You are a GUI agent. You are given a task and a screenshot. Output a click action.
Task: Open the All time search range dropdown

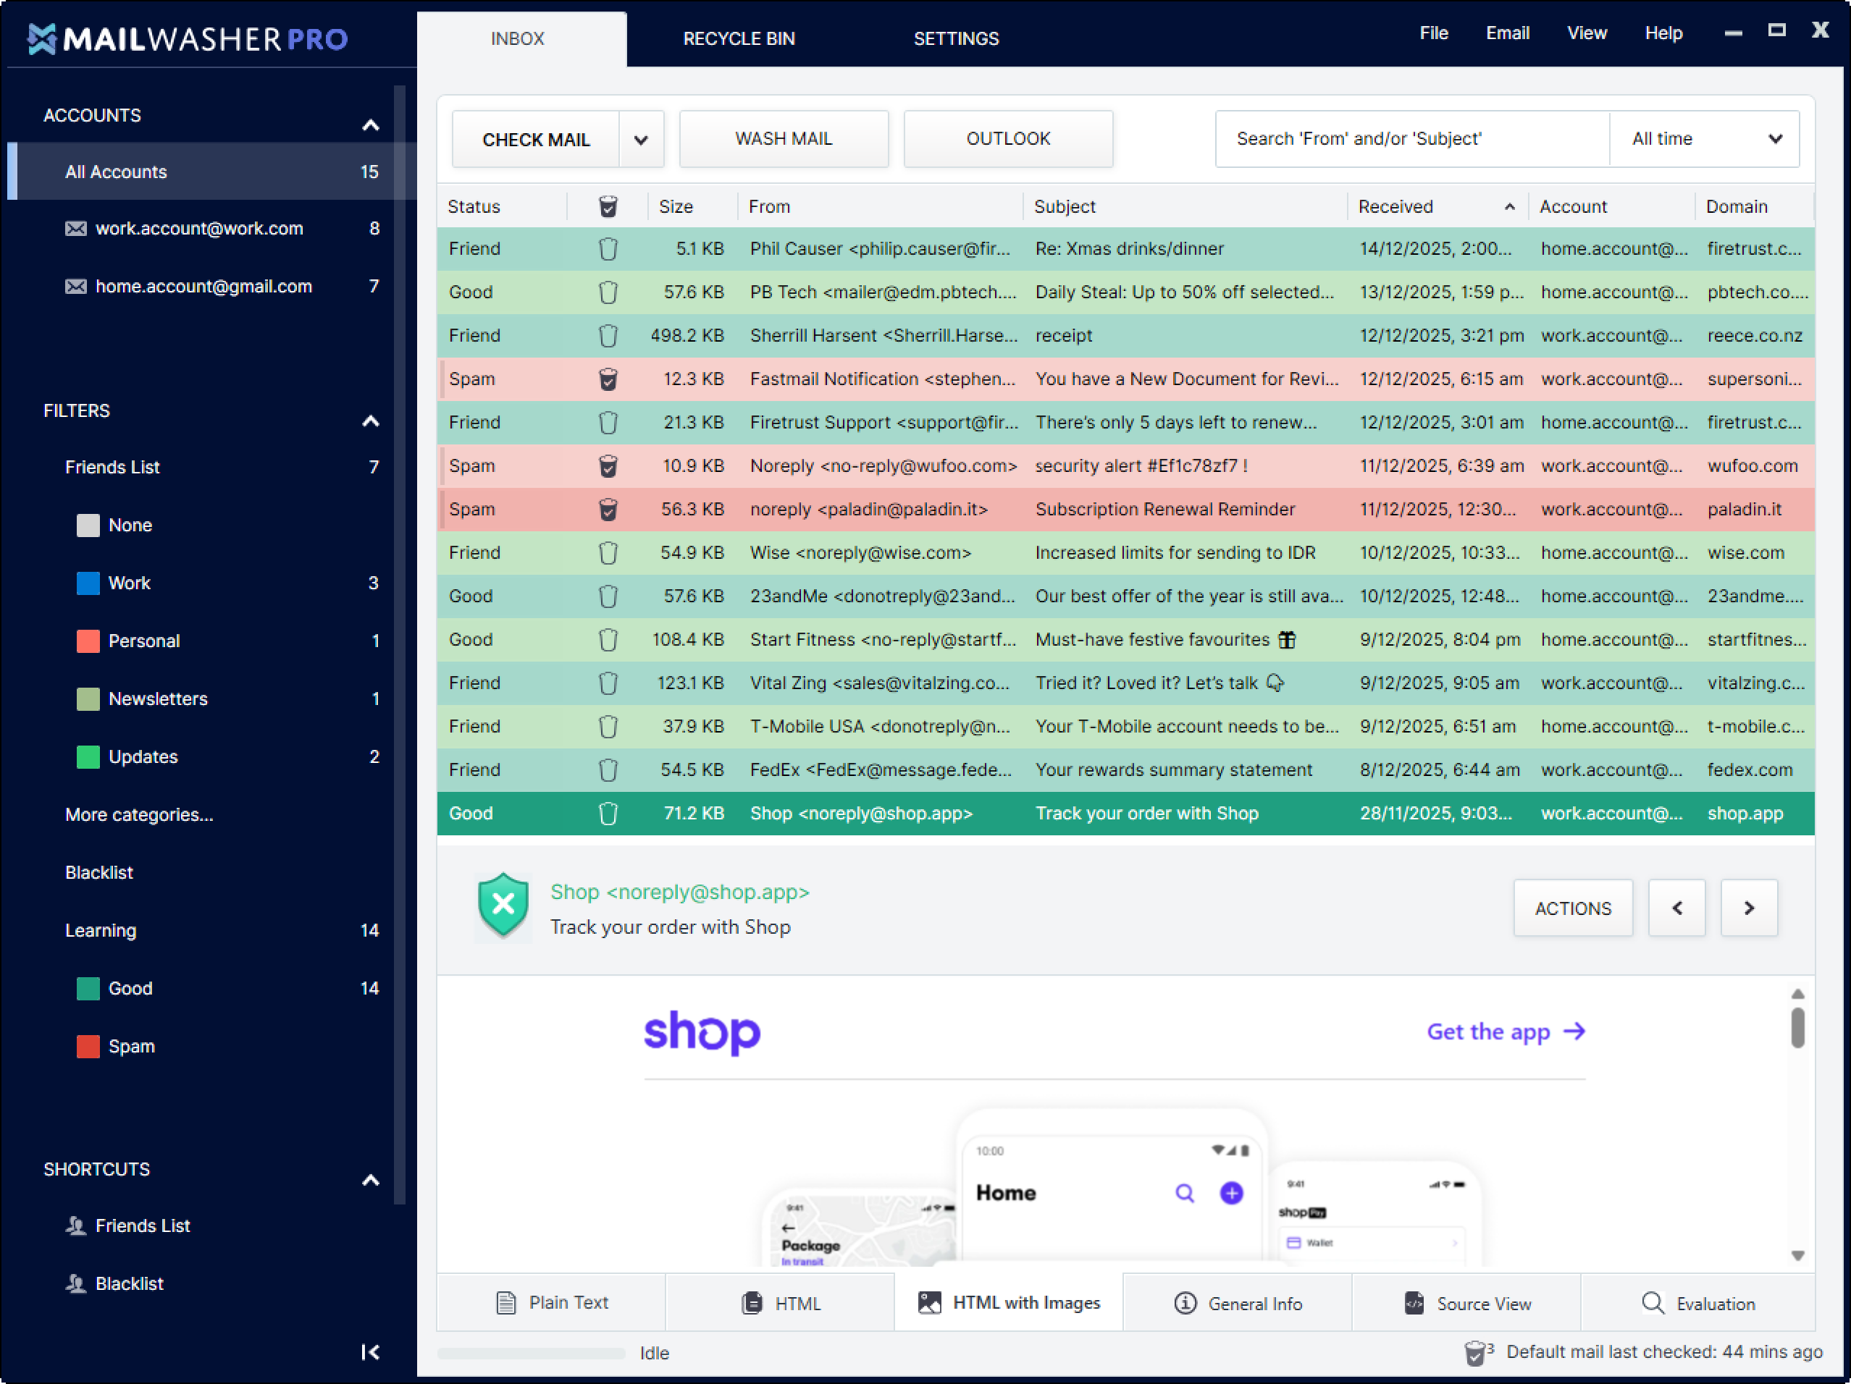click(1704, 139)
